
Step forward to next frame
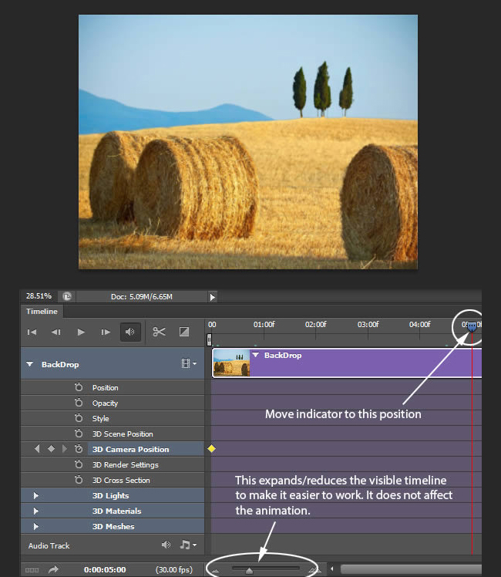[106, 332]
